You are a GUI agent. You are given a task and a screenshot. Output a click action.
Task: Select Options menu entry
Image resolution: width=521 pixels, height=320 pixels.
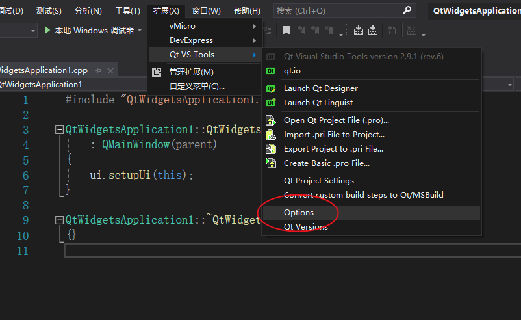pyautogui.click(x=372, y=213)
